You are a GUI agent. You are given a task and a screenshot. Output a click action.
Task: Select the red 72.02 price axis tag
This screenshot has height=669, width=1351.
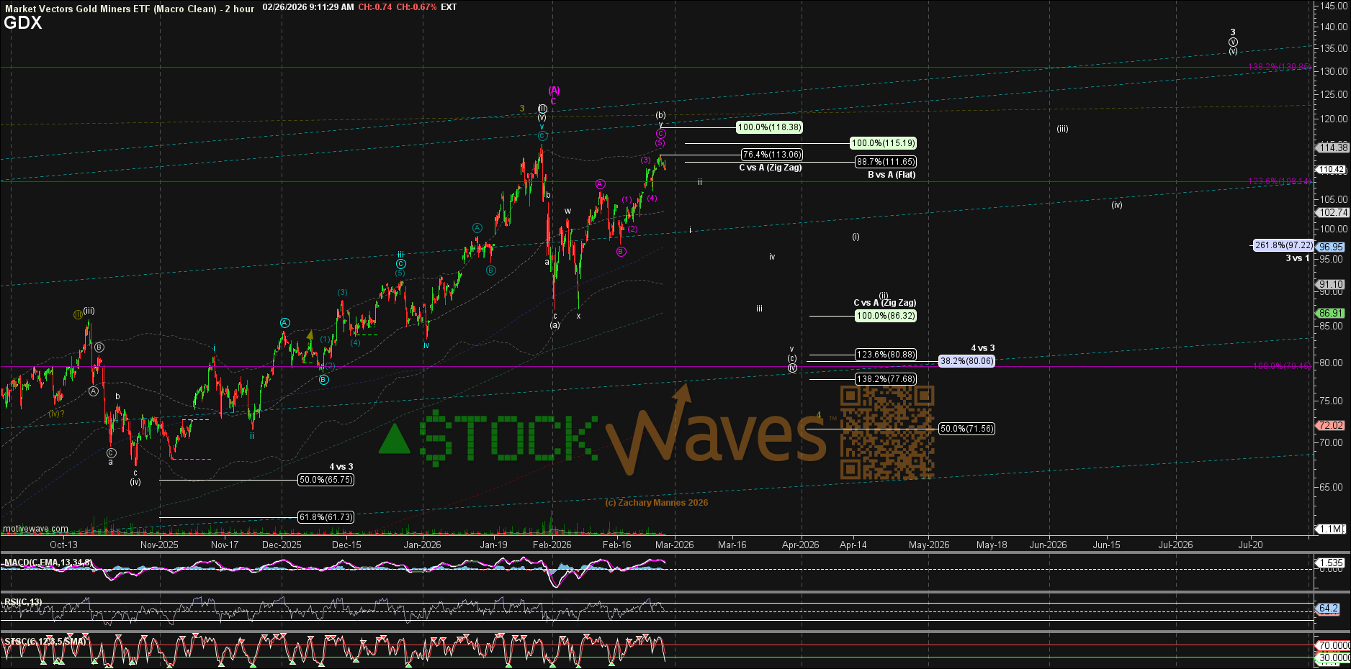point(1330,425)
